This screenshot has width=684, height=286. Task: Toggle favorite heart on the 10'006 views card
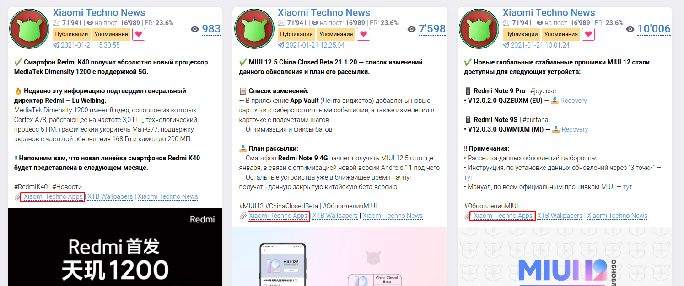(588, 34)
